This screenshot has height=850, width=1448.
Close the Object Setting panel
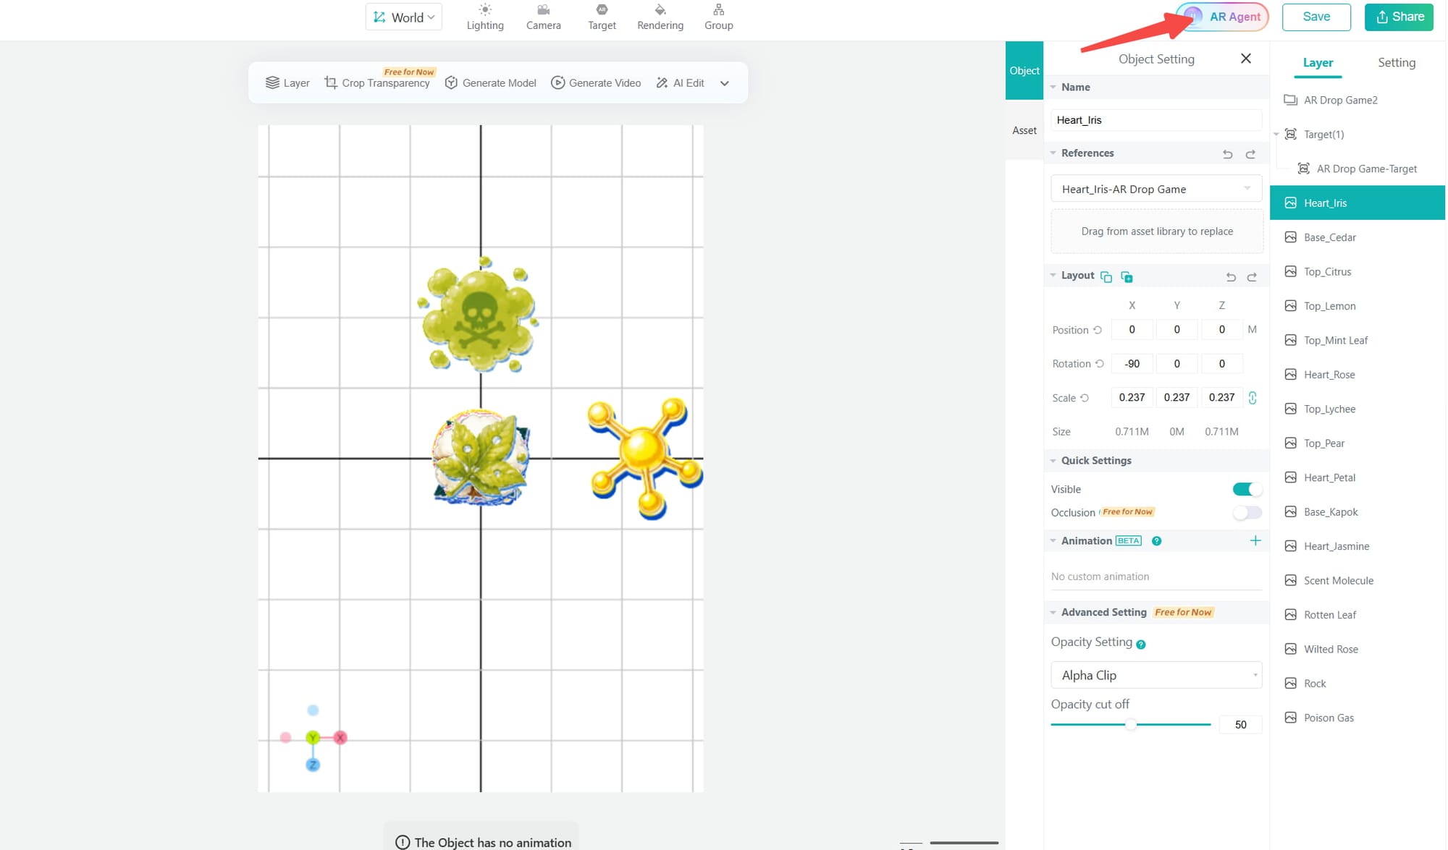[x=1246, y=59]
